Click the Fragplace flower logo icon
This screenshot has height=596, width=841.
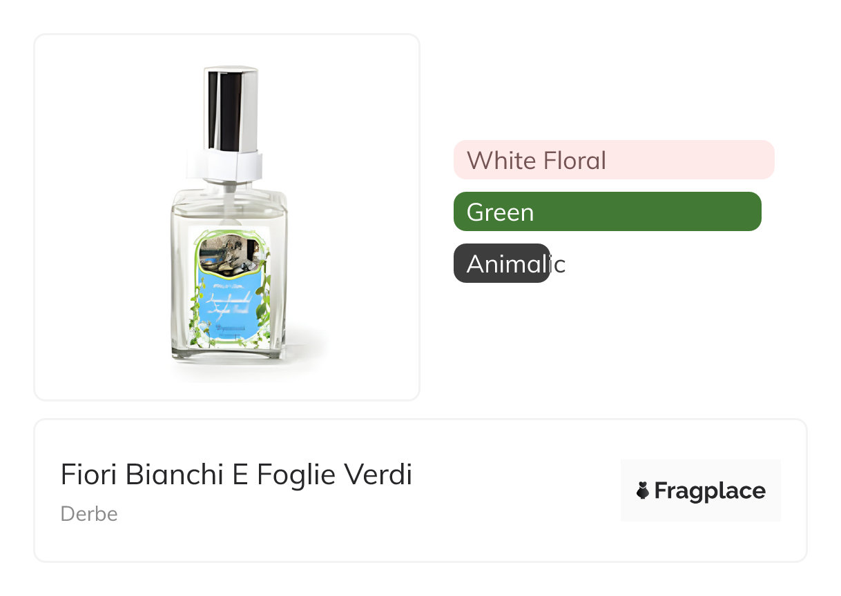tap(642, 491)
